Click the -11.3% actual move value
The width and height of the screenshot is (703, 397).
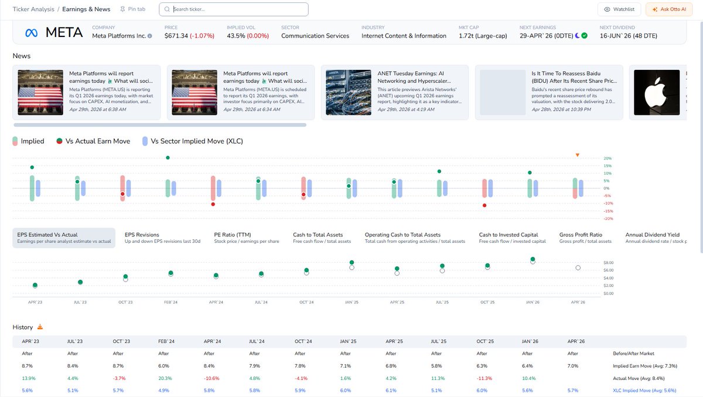tap(486, 377)
